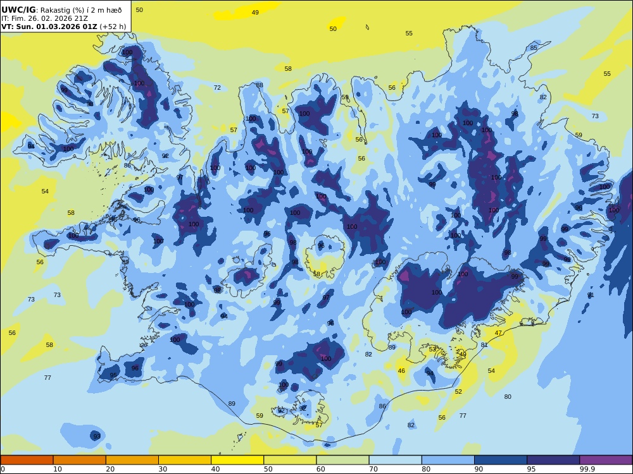Select the amber 20–30 colorbar swatch
This screenshot has width=633, height=474.
[x=132, y=460]
